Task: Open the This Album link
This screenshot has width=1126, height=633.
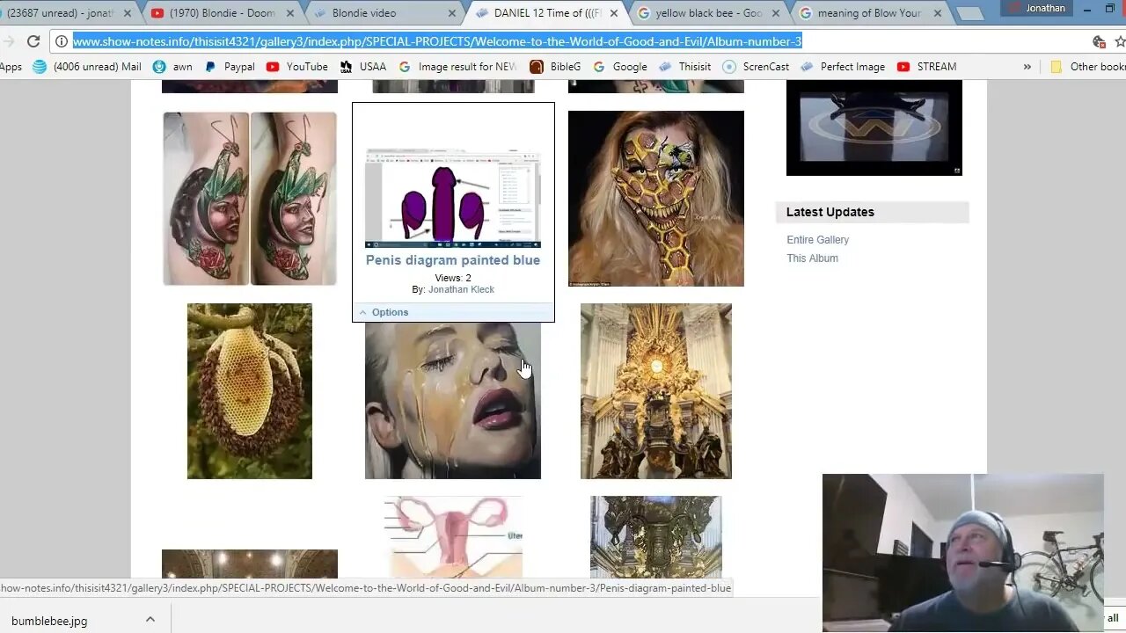Action: pyautogui.click(x=813, y=258)
